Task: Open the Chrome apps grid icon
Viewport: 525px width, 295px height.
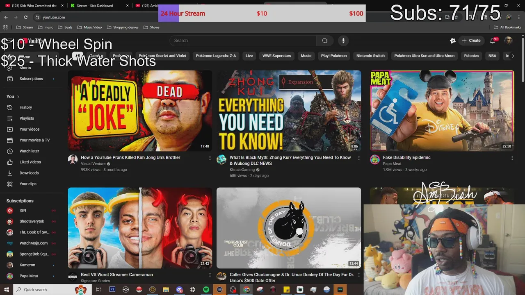Action: tap(5, 27)
